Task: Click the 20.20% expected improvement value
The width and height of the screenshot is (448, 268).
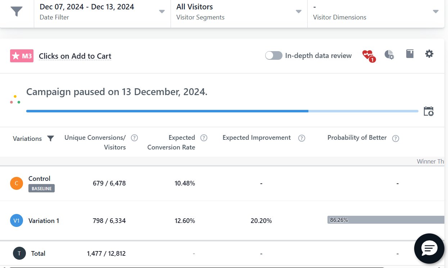Action: pos(261,221)
